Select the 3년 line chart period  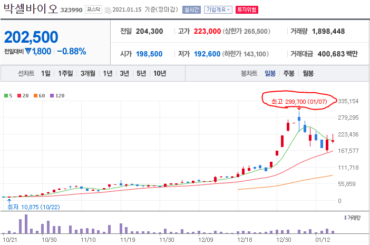point(124,73)
